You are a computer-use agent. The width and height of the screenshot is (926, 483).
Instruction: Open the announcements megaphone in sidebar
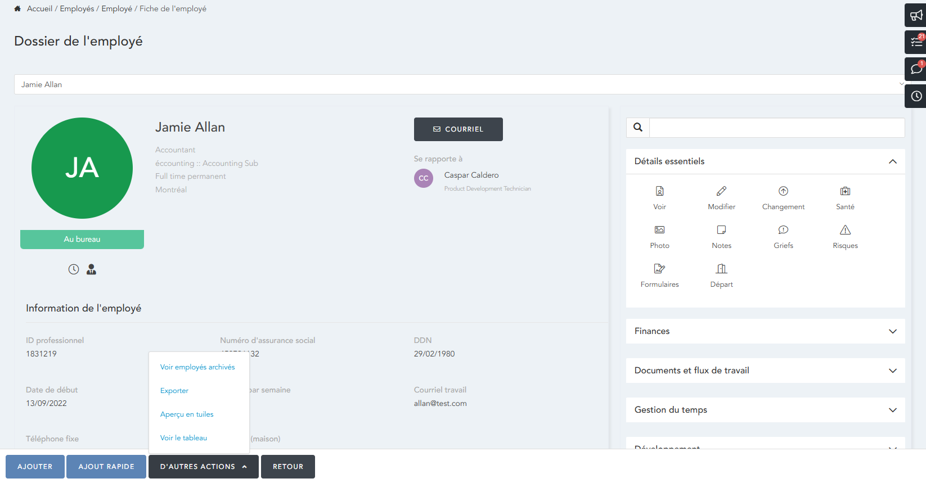click(x=916, y=15)
